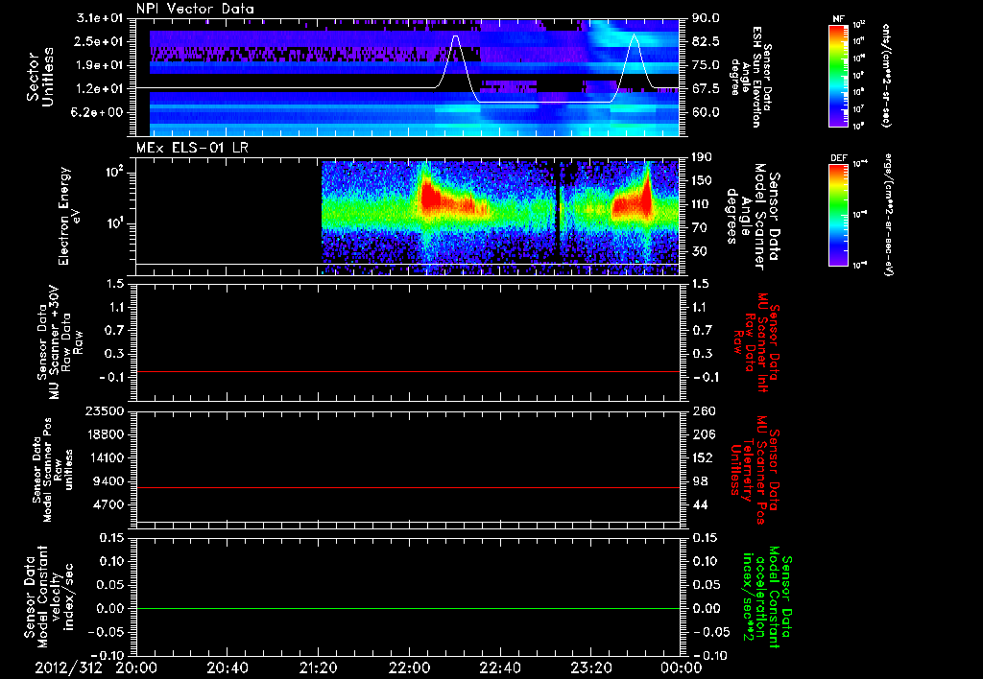Click the "23:20" time tick label
Image resolution: width=983 pixels, height=679 pixels.
pos(591,668)
